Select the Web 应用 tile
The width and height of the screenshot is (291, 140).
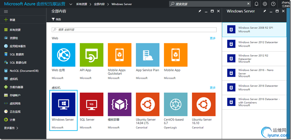pos(63,61)
